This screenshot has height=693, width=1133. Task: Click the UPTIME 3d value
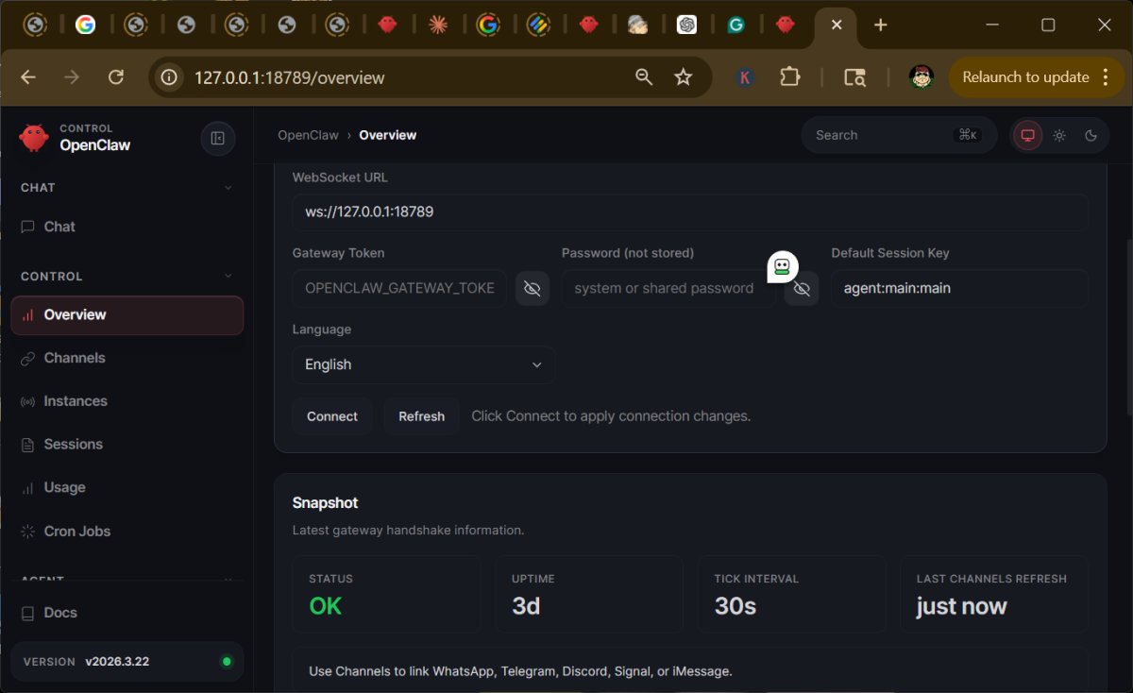(x=526, y=606)
